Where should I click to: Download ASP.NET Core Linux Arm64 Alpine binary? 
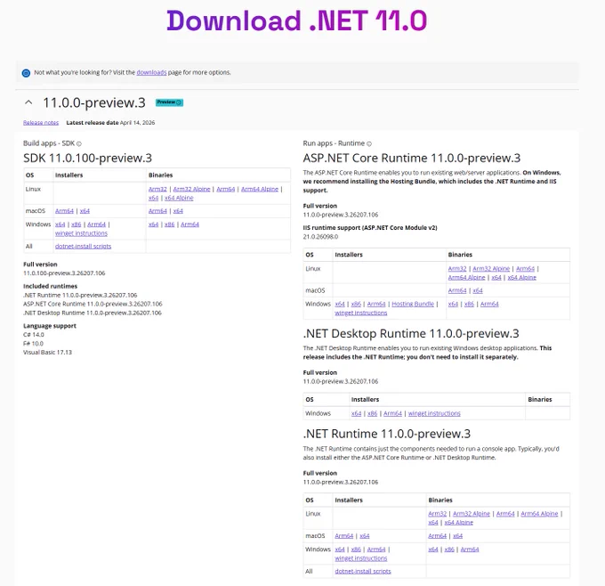click(466, 277)
